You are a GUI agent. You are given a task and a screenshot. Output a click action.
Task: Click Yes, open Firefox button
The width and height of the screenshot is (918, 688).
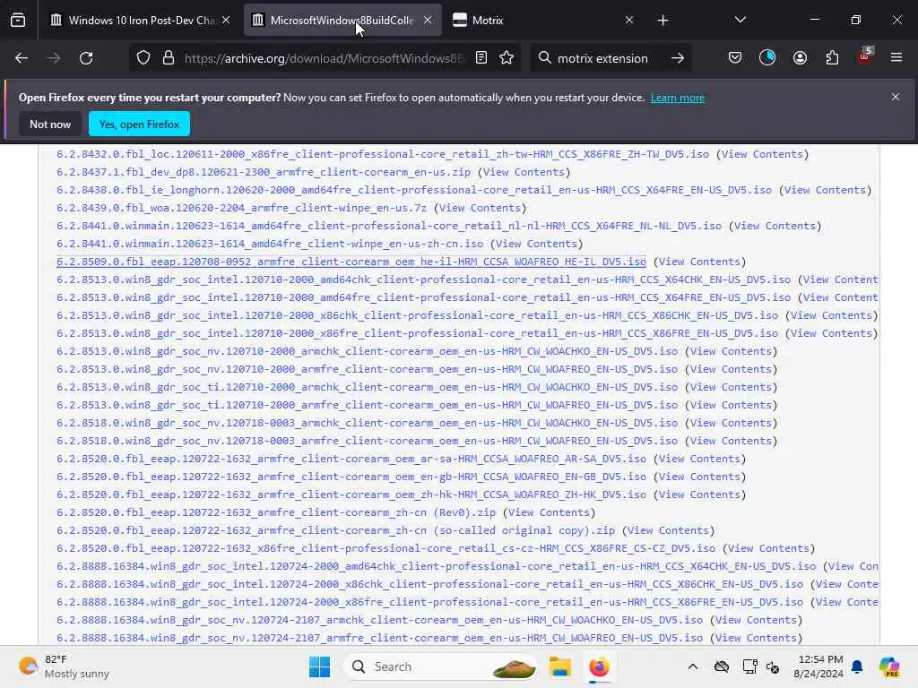[x=139, y=124]
